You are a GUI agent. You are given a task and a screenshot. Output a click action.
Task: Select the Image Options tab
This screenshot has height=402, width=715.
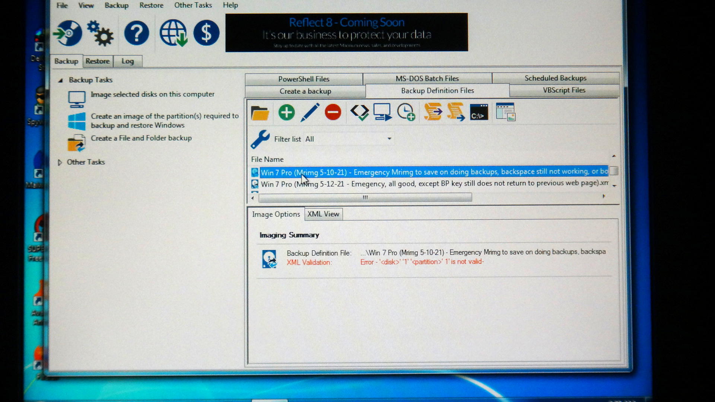276,214
